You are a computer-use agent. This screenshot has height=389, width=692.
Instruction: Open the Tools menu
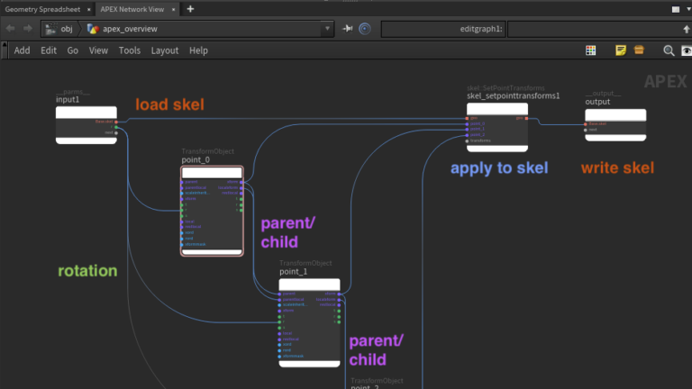point(130,50)
